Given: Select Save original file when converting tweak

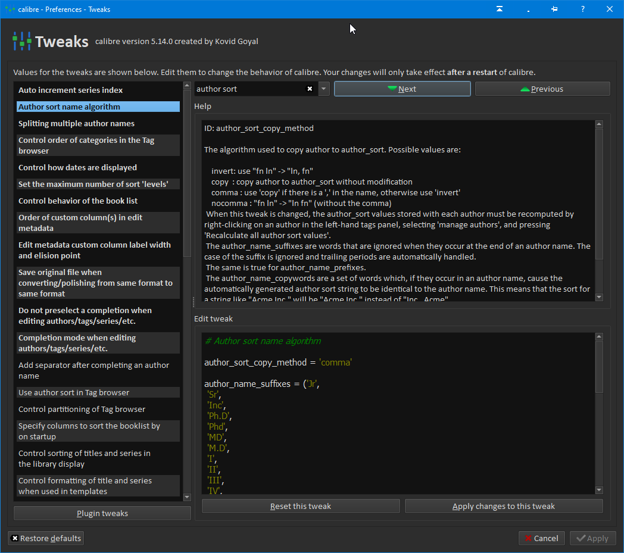Looking at the screenshot, I should point(98,283).
